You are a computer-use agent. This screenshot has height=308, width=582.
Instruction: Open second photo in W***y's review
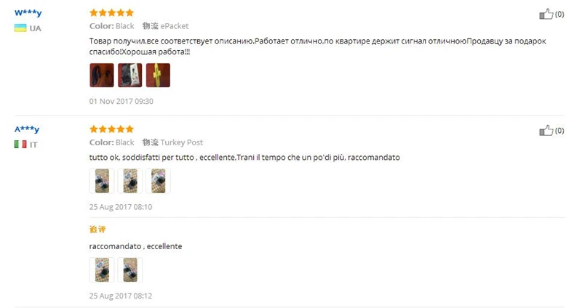(130, 76)
